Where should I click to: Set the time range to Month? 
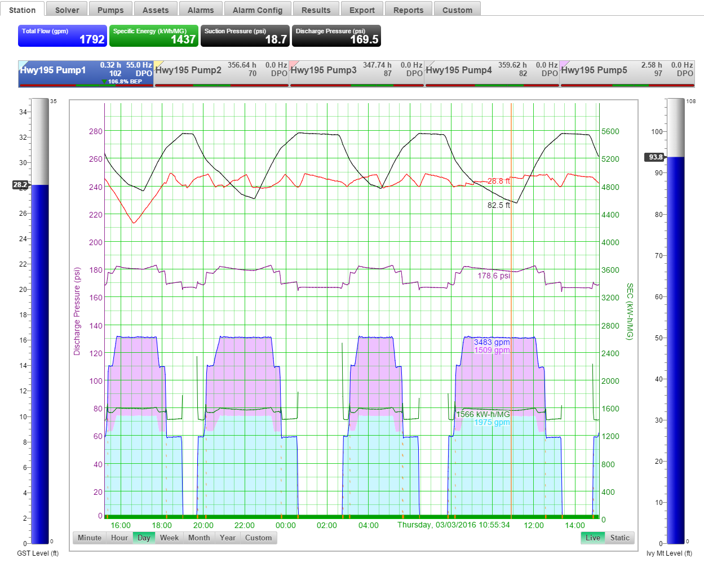199,538
